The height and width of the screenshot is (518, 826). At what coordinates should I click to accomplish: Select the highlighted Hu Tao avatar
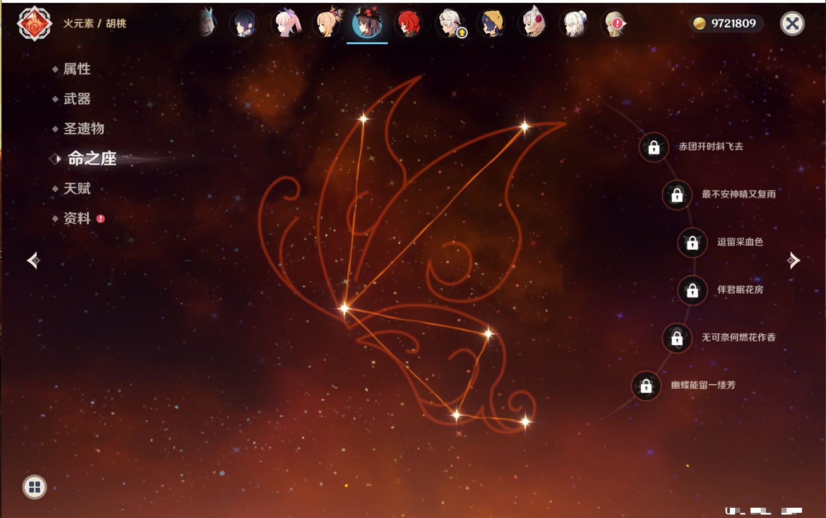[x=367, y=23]
